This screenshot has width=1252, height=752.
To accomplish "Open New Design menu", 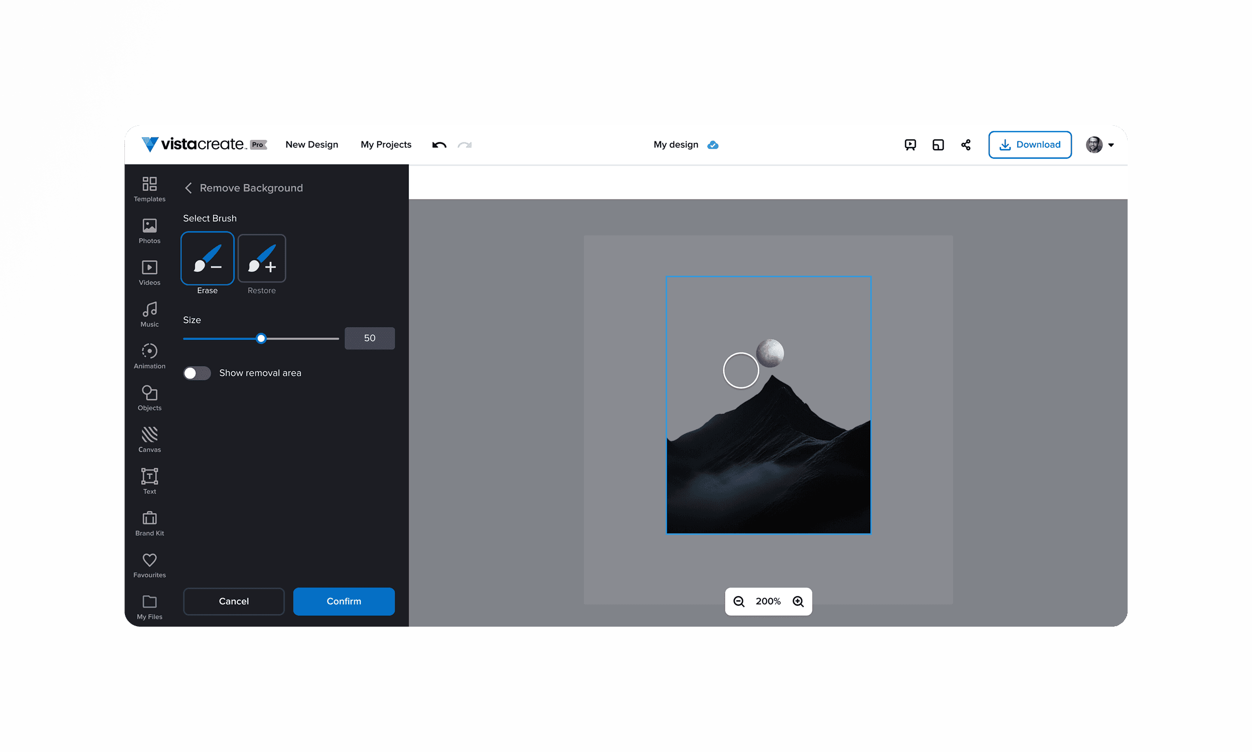I will pos(311,145).
